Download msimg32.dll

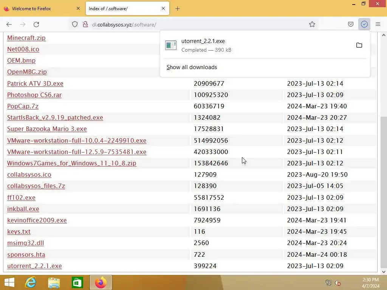click(25, 243)
